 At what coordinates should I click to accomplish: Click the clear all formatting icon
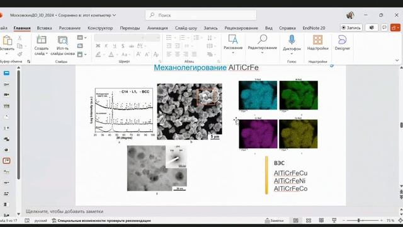156,54
